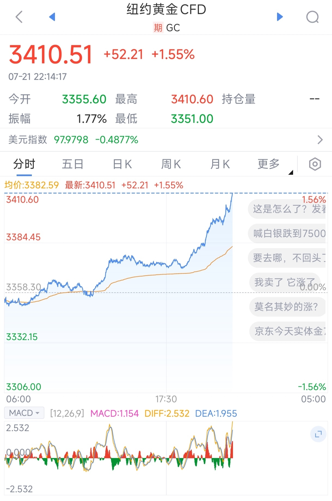Viewport: 332px width, 501px height.
Task: Open US Dollar Index details chevron
Action: pos(320,140)
